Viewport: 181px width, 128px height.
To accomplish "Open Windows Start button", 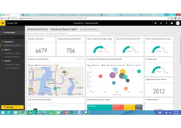I will [x=3, y=113].
